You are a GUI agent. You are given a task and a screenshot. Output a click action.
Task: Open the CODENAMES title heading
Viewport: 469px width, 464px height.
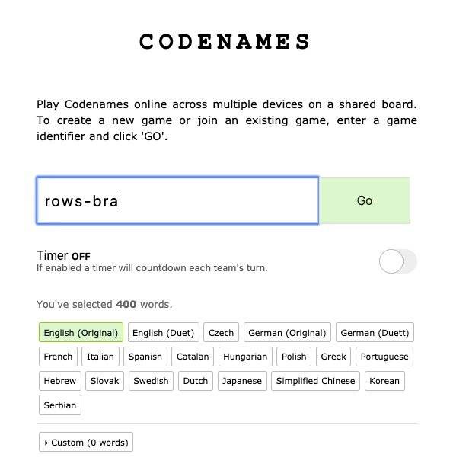pos(225,41)
